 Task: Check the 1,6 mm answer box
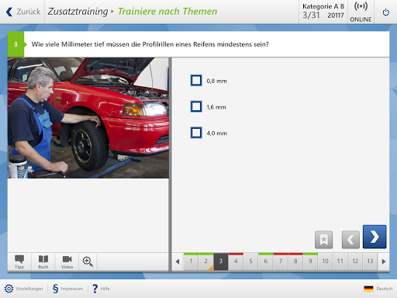(x=196, y=106)
